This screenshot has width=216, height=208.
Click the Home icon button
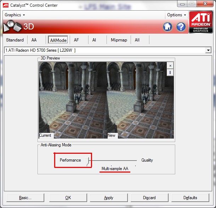[x=167, y=27]
